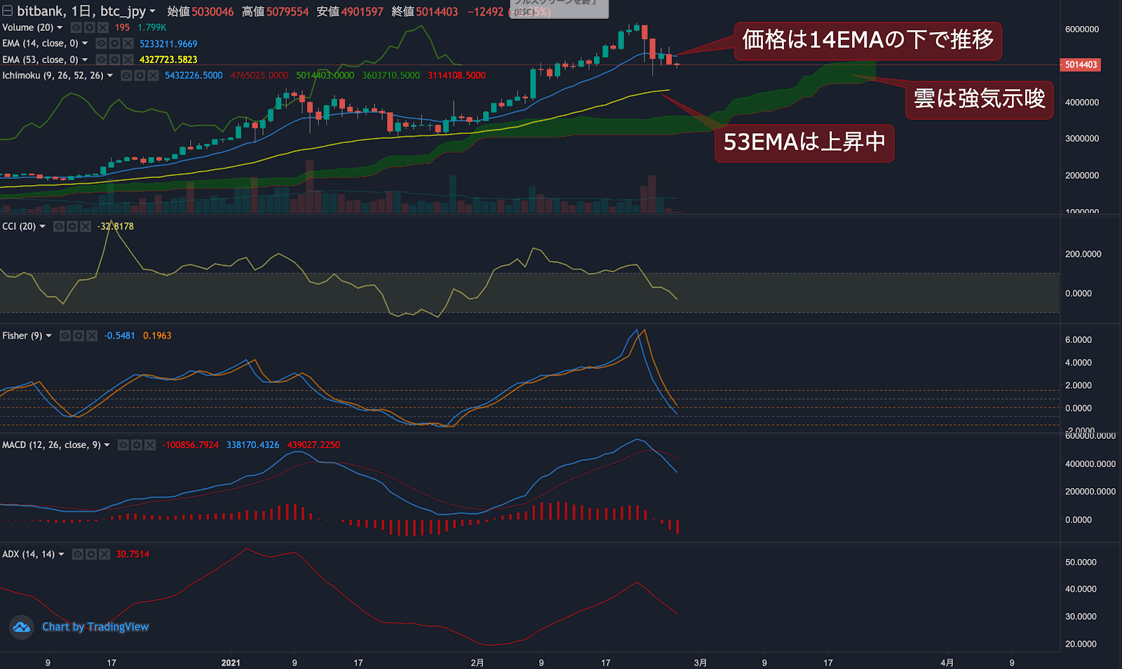Remove the EMA (14) indicator with its X icon
This screenshot has height=669, width=1122.
tap(128, 43)
